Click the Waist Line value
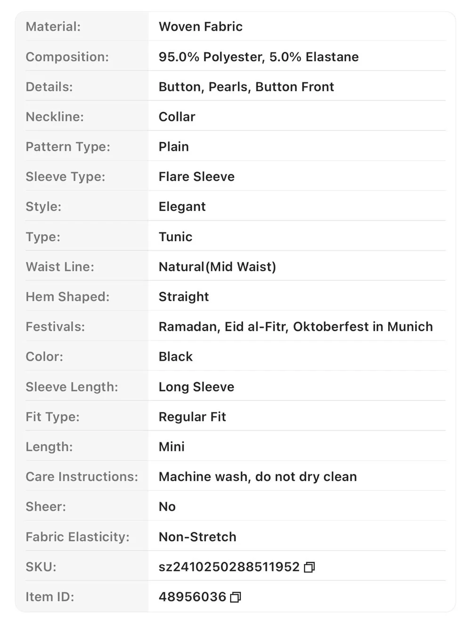The image size is (471, 628). click(x=217, y=267)
